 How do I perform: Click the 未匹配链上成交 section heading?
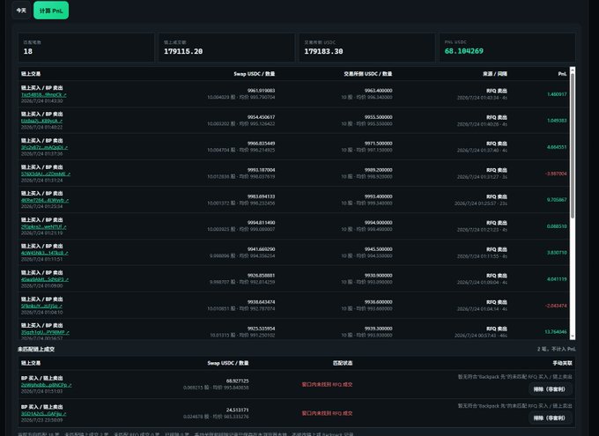[x=36, y=349]
